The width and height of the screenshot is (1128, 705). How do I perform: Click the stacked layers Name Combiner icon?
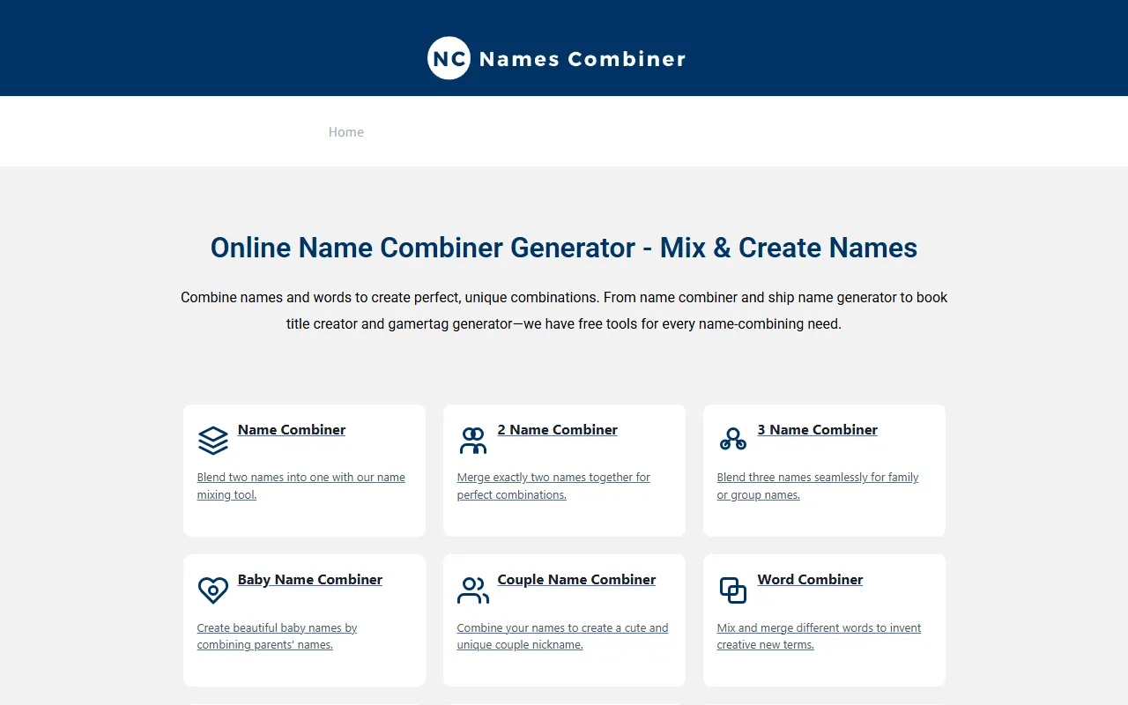(213, 440)
